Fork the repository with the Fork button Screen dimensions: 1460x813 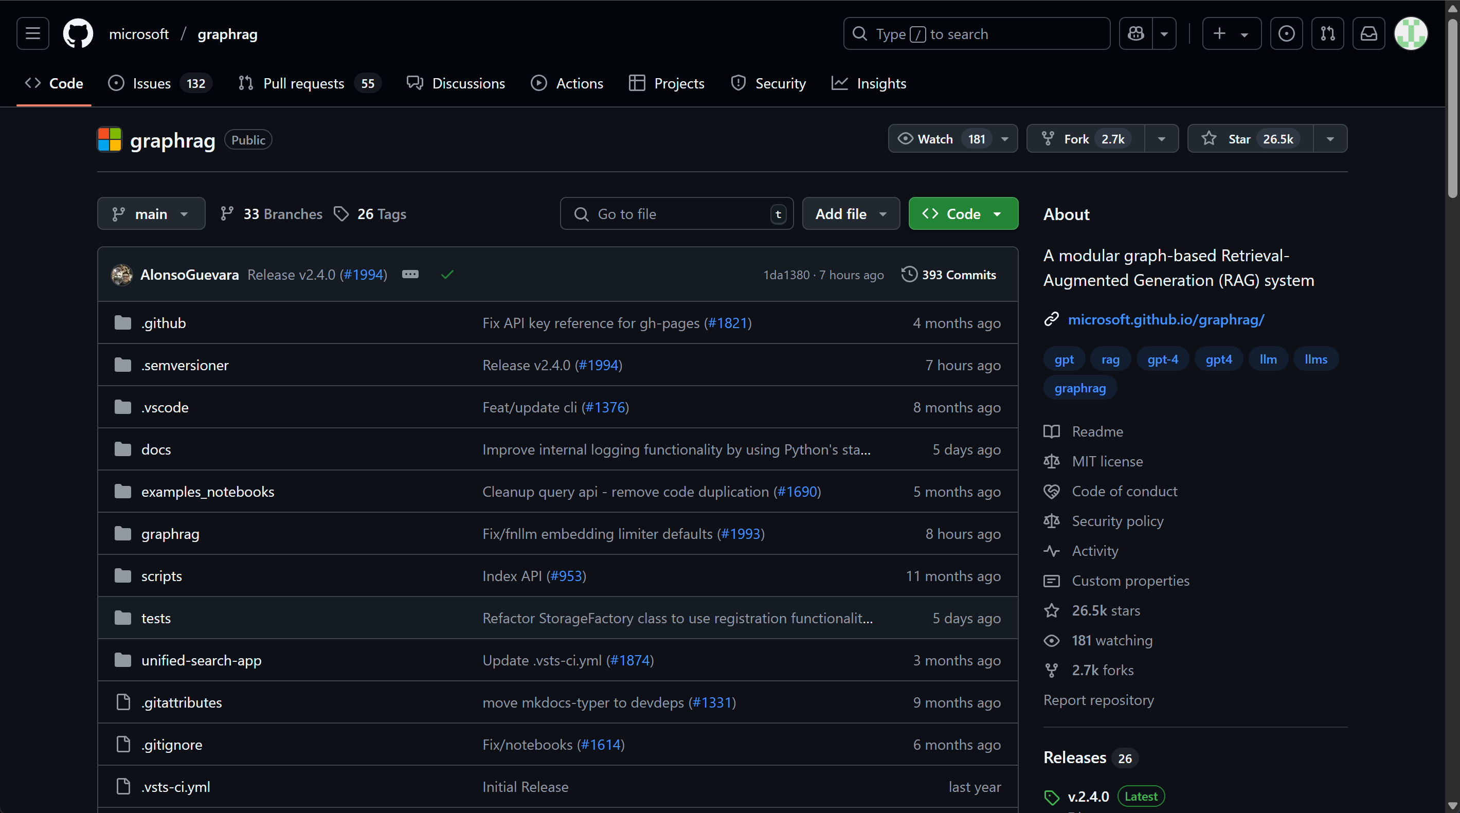click(1086, 139)
